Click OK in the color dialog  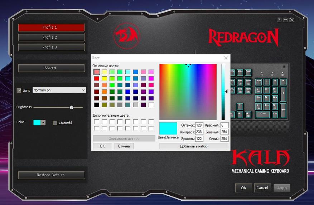point(102,146)
